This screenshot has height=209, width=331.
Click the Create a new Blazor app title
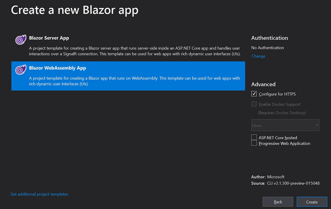(74, 10)
